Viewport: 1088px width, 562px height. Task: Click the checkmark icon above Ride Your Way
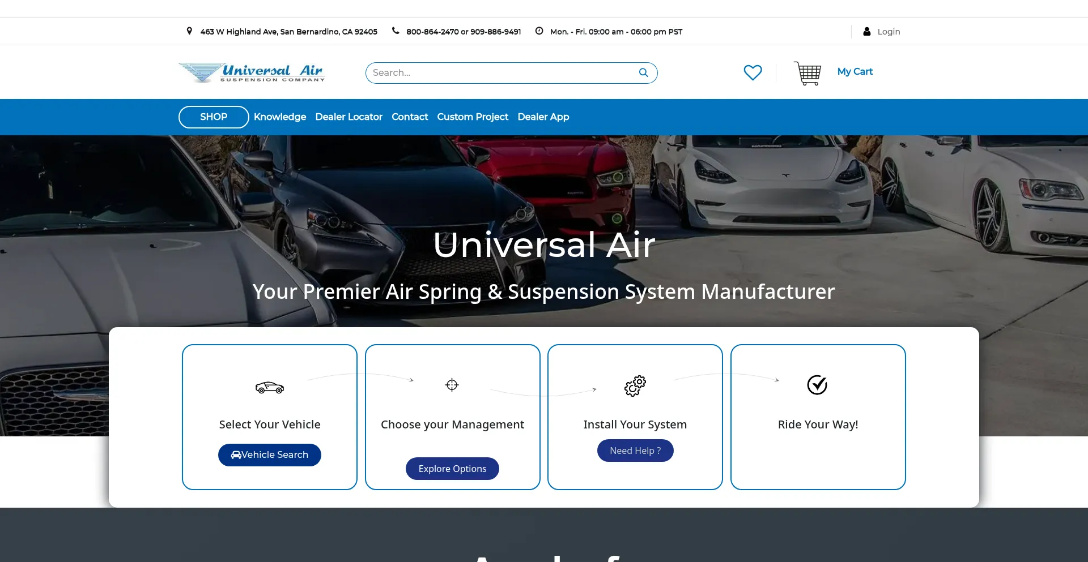click(x=817, y=385)
